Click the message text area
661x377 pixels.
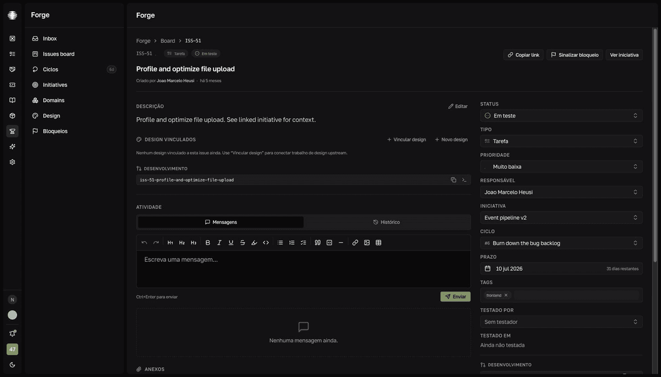(304, 269)
